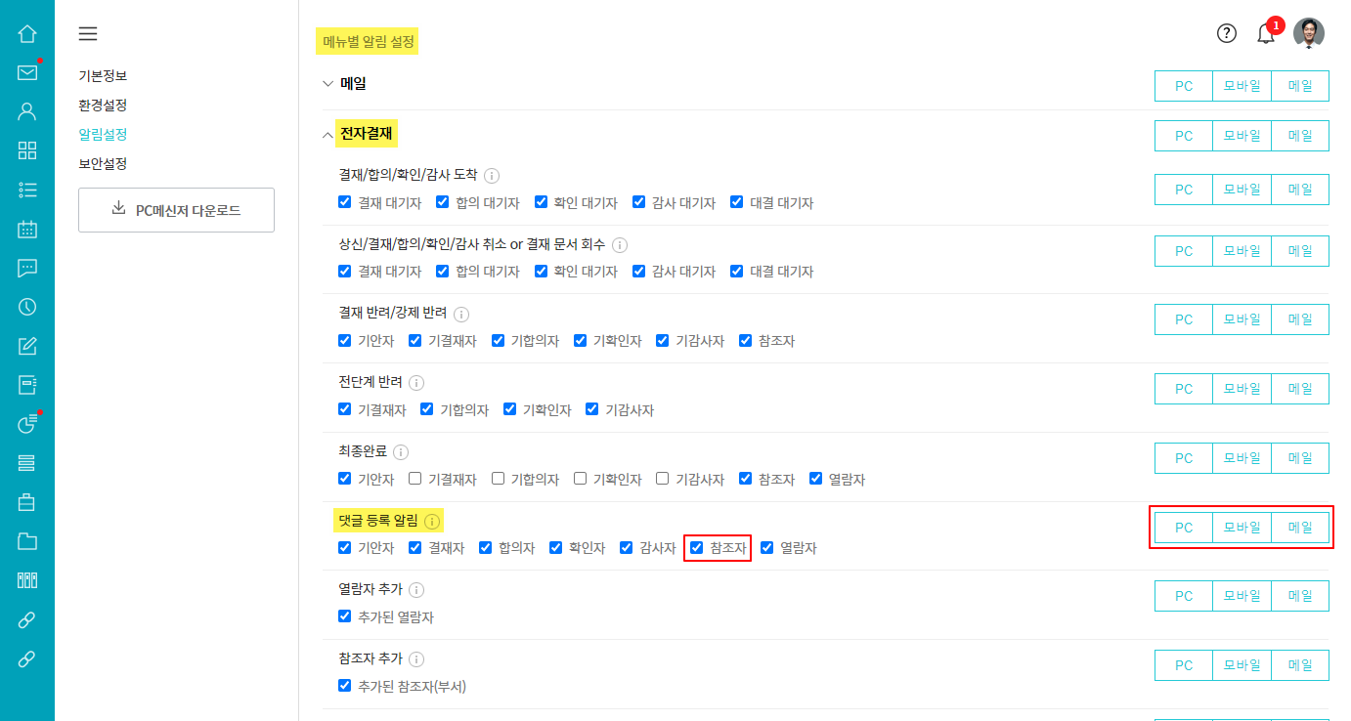
Task: Open the calendar icon in sidebar
Action: click(x=27, y=229)
